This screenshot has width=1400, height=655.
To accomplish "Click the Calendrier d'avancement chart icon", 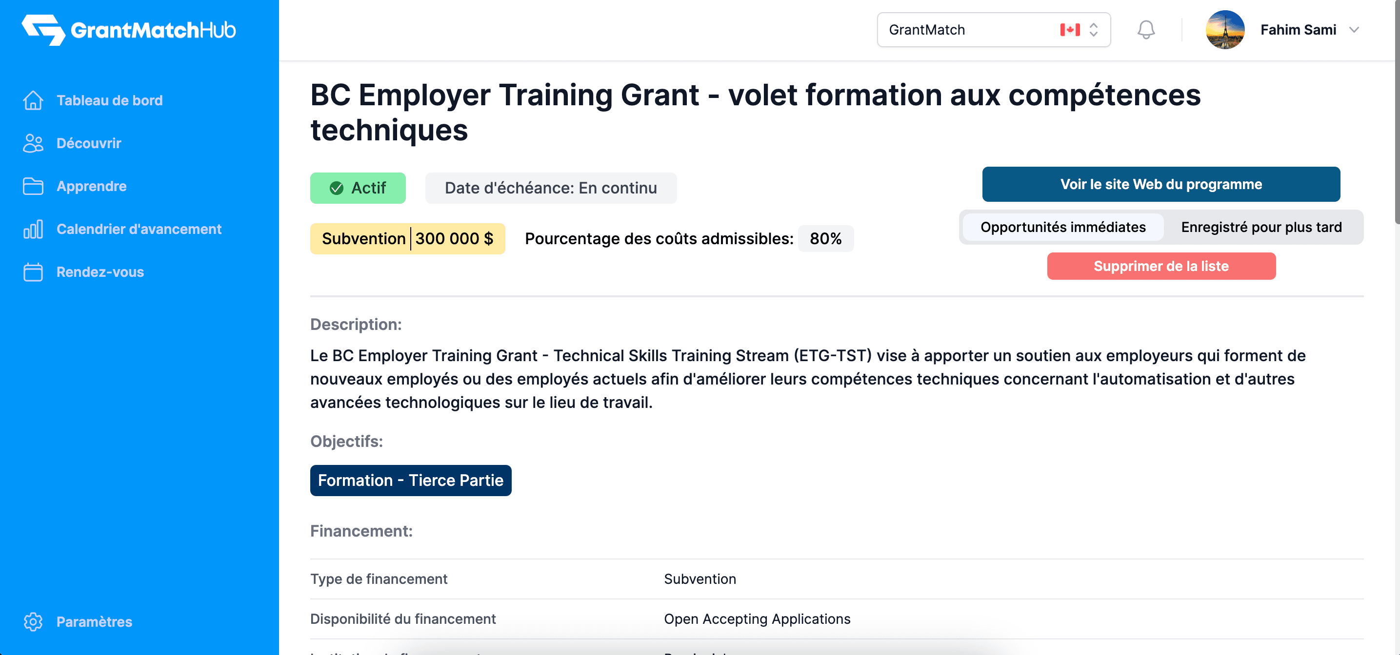I will click(x=33, y=229).
